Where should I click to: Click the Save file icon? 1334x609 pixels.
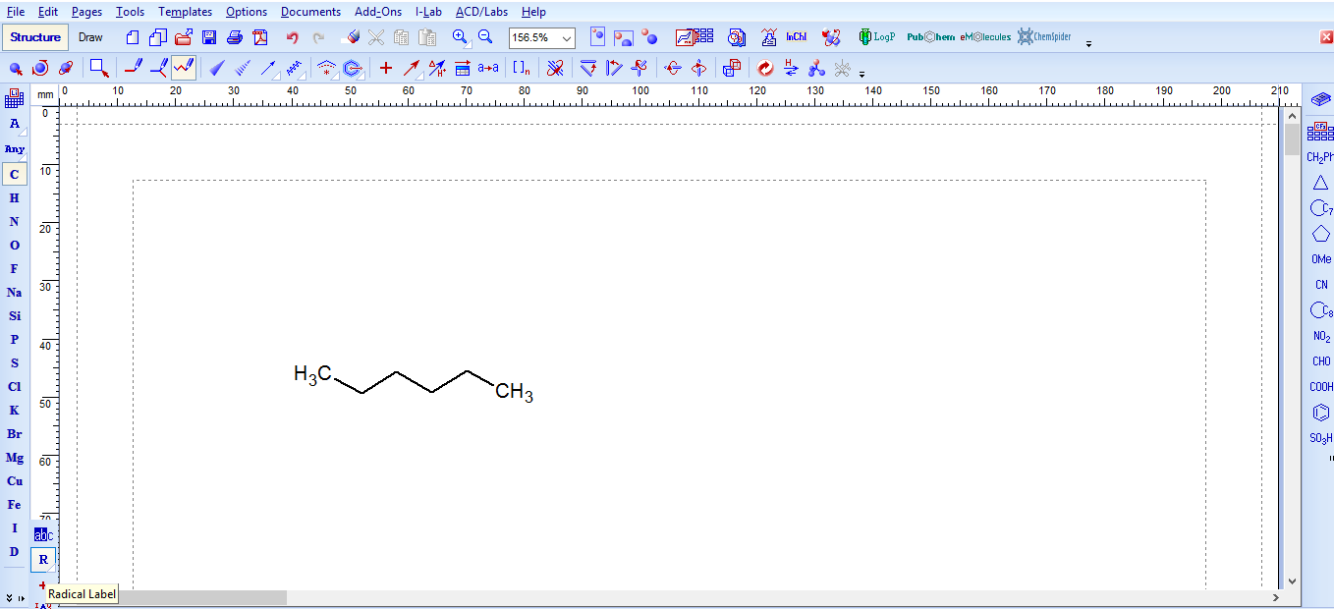pyautogui.click(x=209, y=37)
